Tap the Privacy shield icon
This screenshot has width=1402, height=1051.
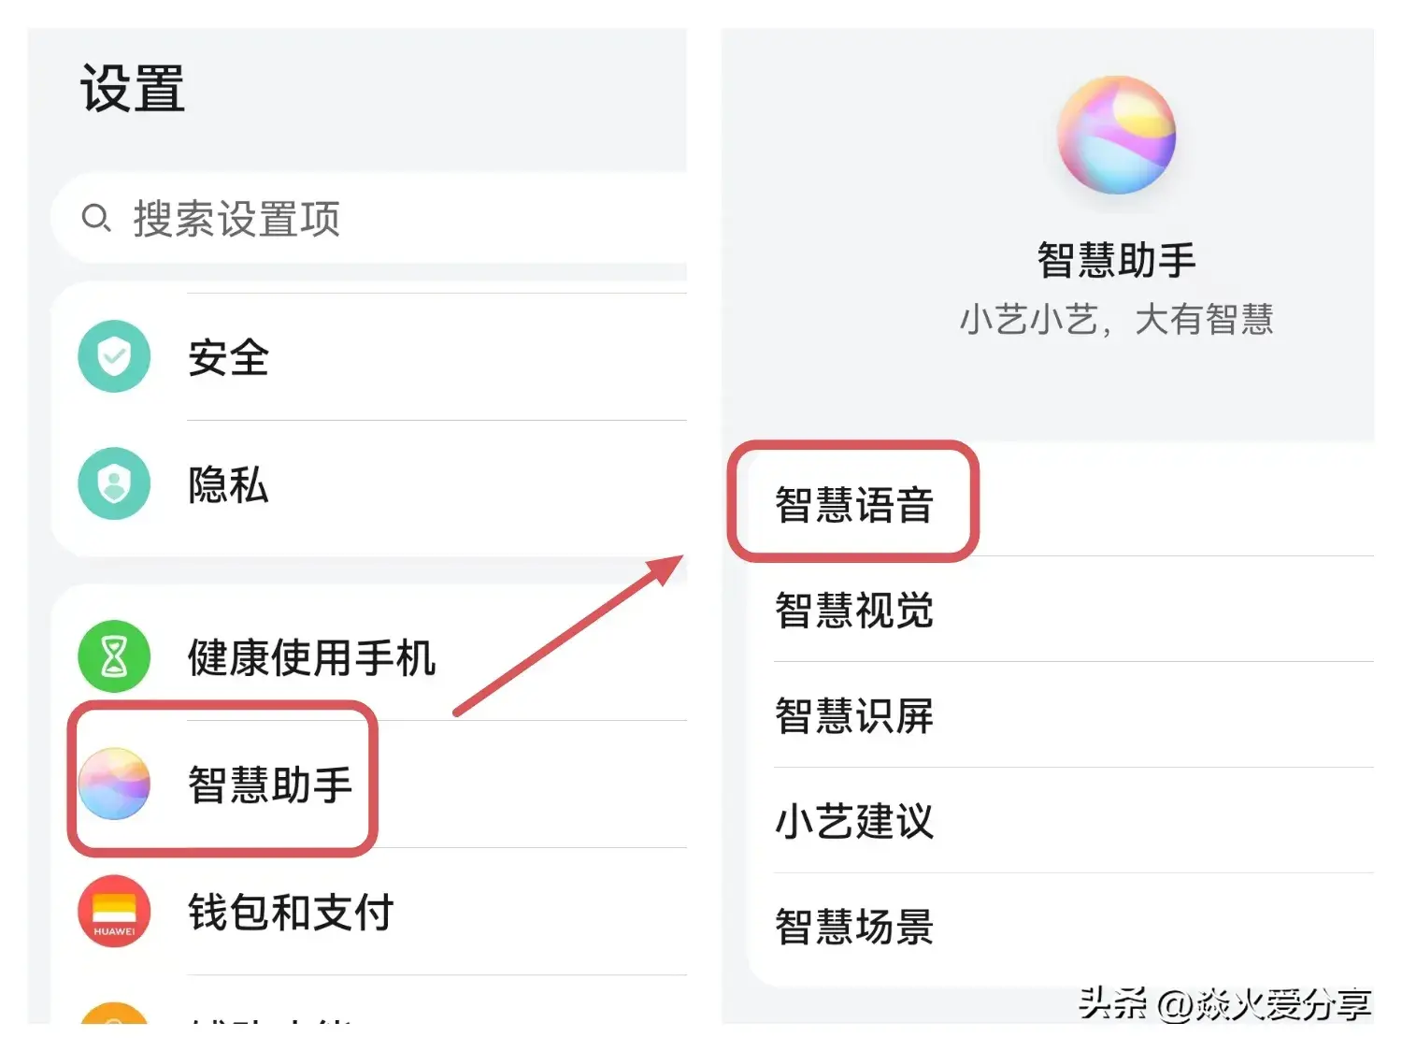tap(114, 483)
